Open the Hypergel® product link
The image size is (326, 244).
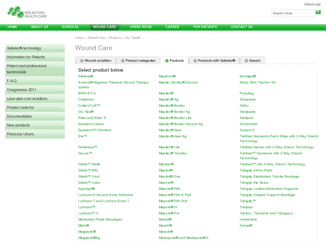pyautogui.click(x=87, y=189)
